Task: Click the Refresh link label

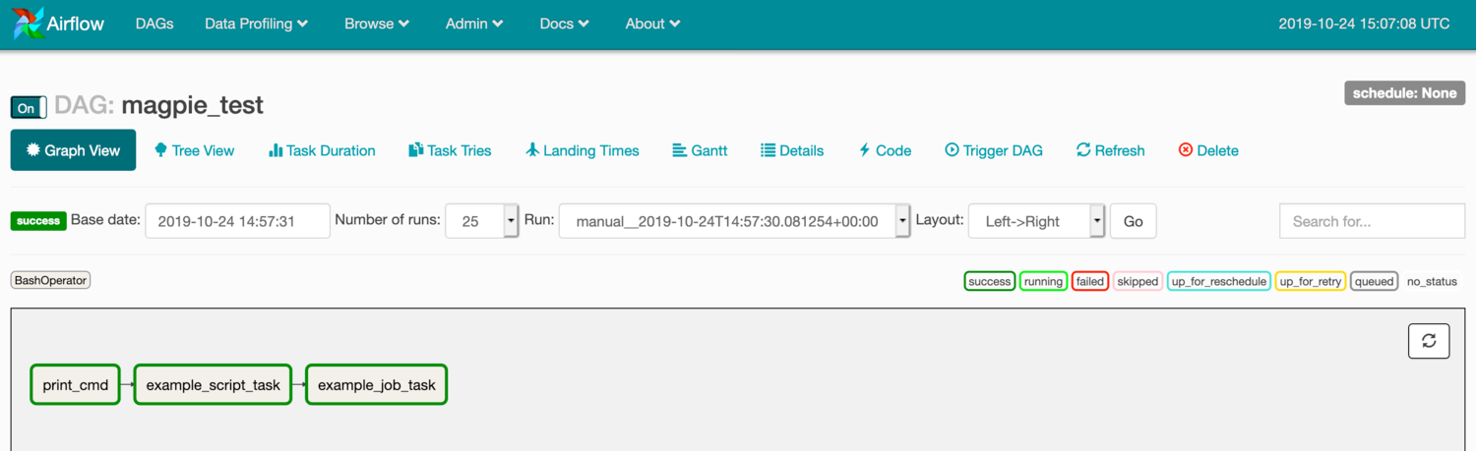Action: [1120, 150]
